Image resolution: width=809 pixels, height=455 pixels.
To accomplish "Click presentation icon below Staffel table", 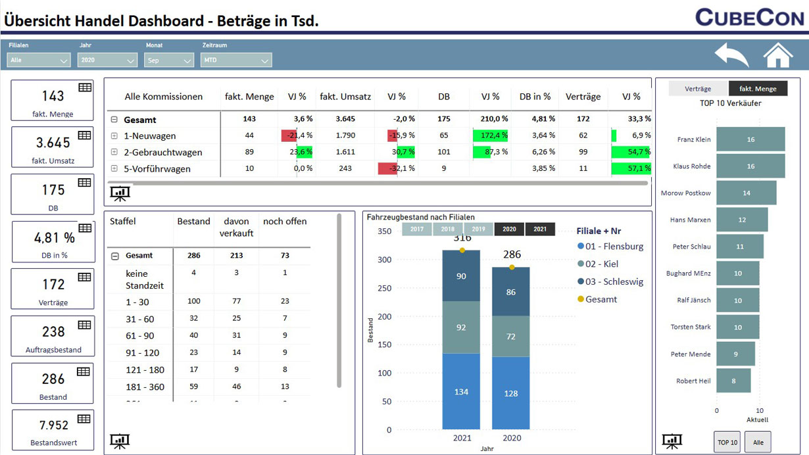I will tap(120, 441).
